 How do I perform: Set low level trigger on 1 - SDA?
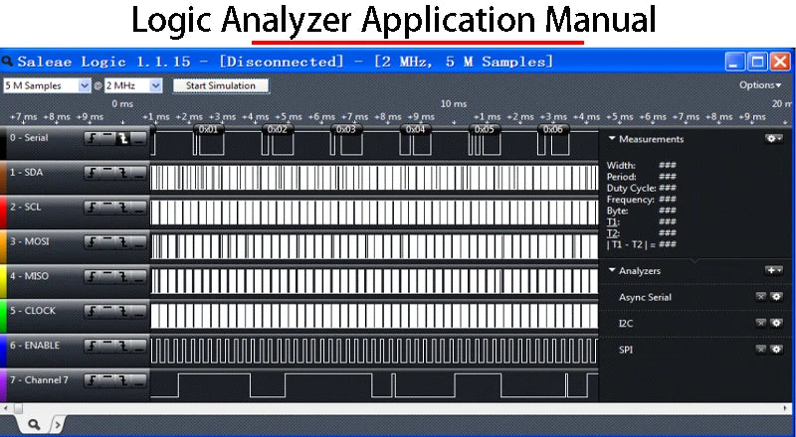(139, 173)
